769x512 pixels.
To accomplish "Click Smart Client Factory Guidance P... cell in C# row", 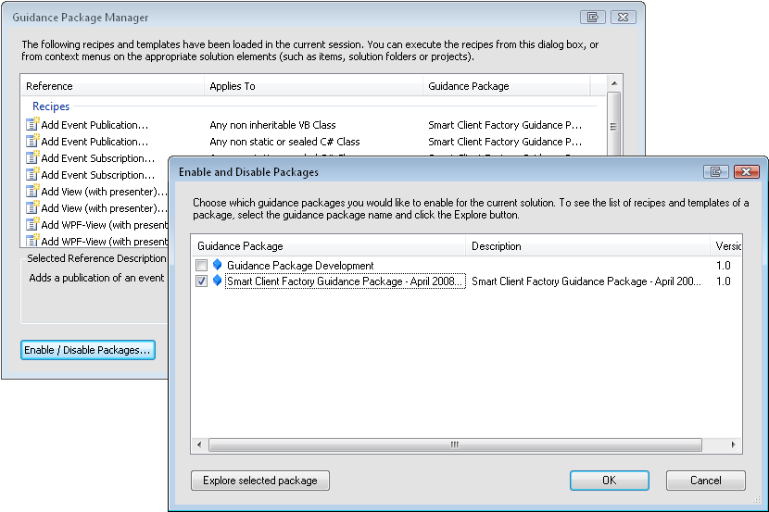I will tap(505, 142).
